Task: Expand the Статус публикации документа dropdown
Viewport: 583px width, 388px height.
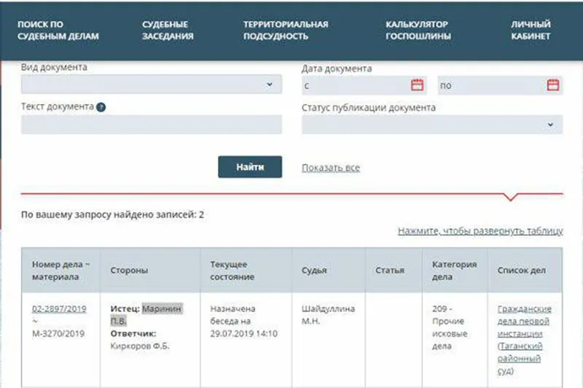Action: pyautogui.click(x=432, y=125)
